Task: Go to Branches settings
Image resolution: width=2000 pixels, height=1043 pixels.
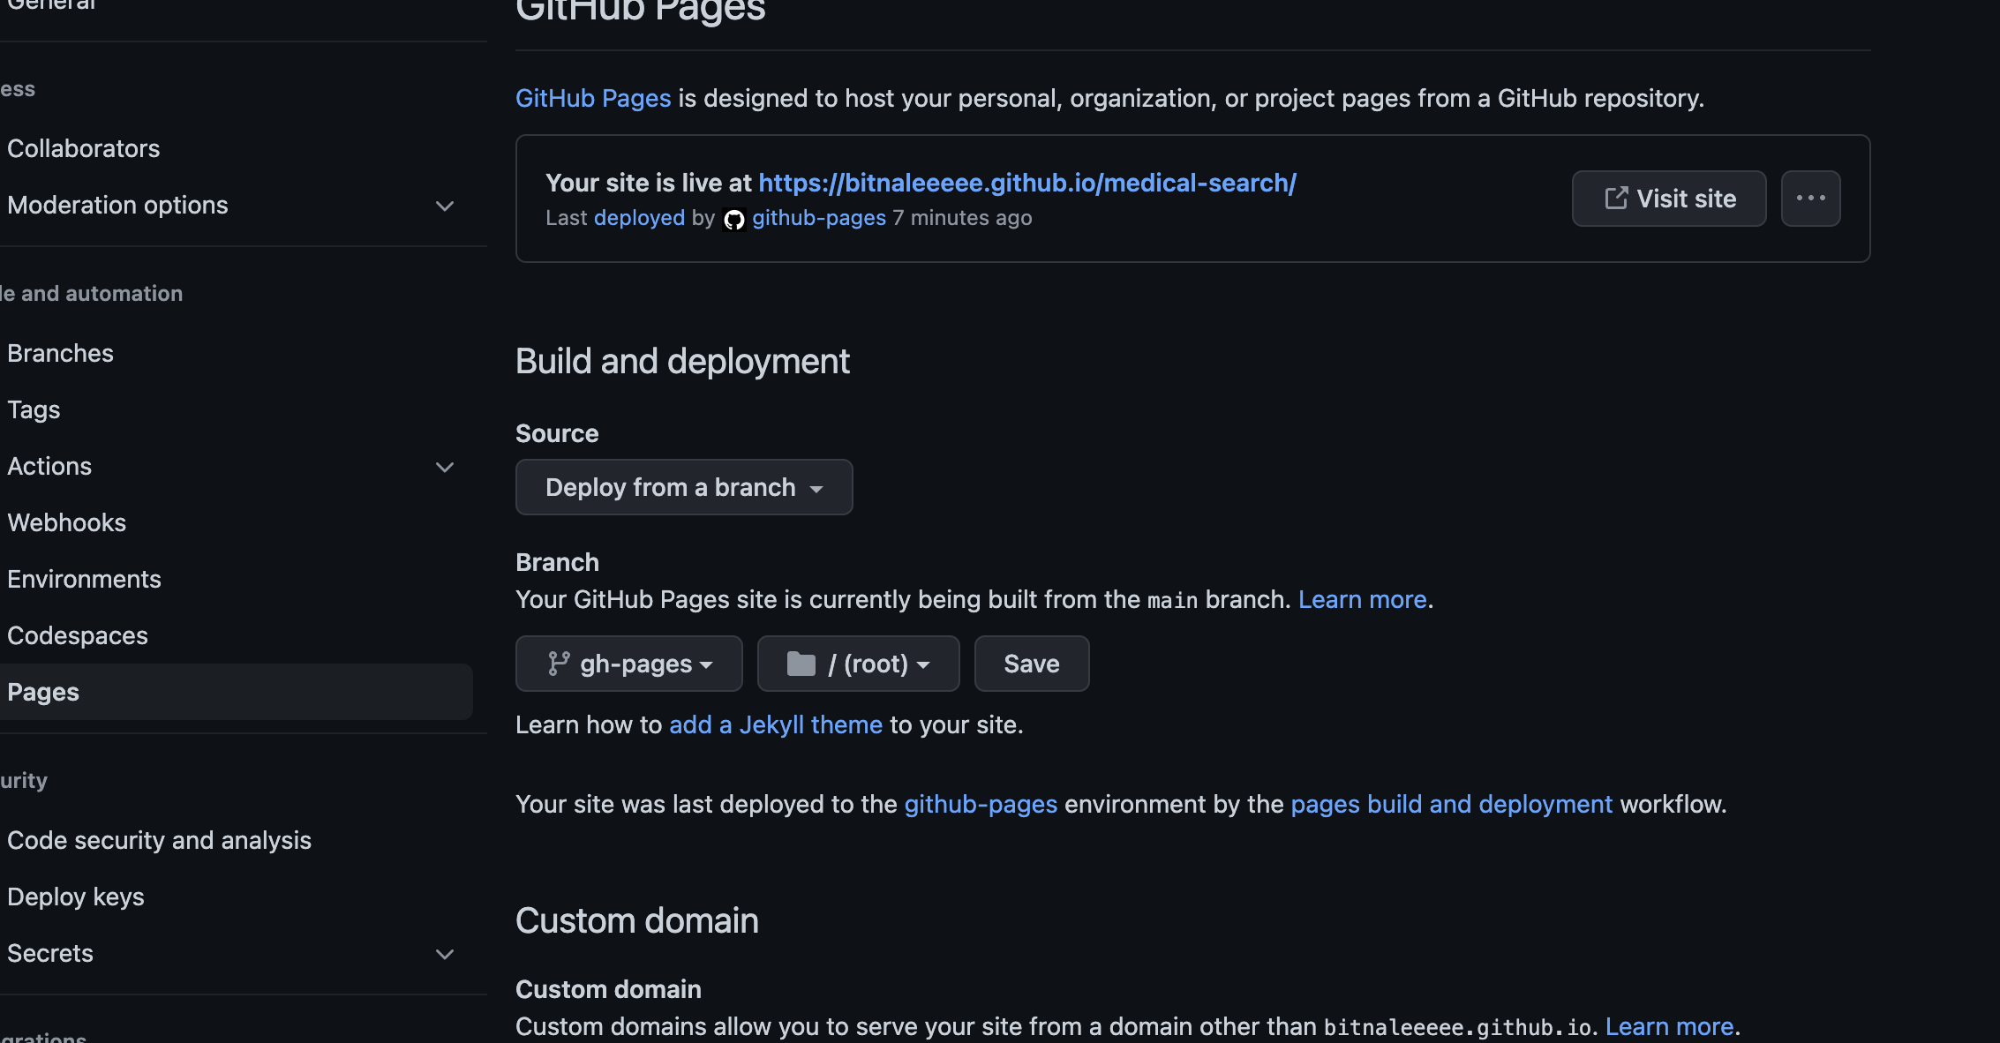Action: pos(60,353)
